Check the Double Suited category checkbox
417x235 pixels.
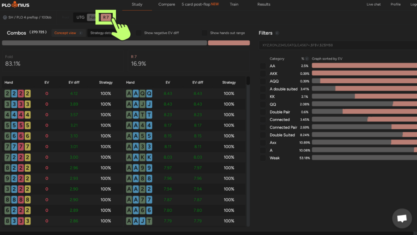[x=263, y=135]
